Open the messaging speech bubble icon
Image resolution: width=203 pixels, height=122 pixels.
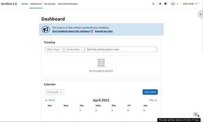[166, 4]
